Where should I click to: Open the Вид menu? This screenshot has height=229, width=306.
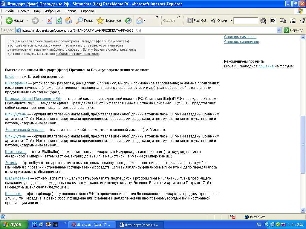point(37,11)
